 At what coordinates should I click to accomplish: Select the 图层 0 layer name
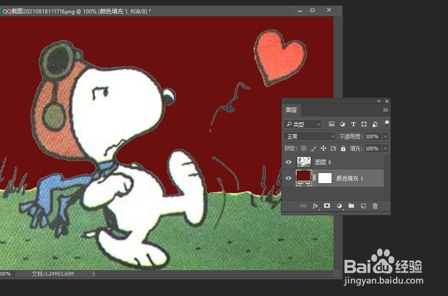coord(323,162)
